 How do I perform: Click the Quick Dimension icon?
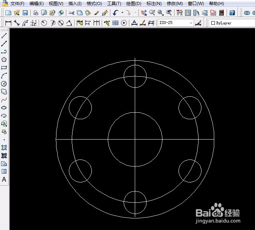coord(79,23)
